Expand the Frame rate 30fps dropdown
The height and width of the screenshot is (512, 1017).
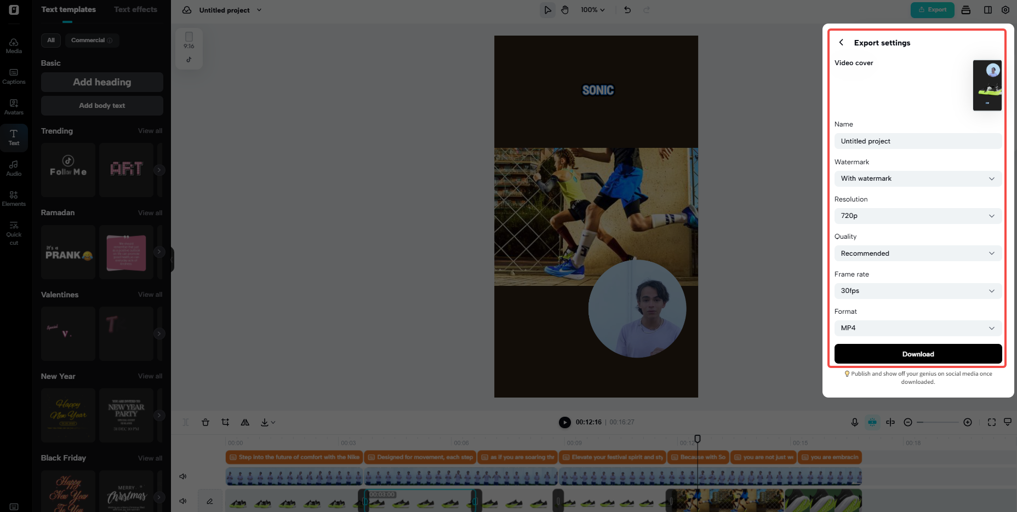click(918, 291)
